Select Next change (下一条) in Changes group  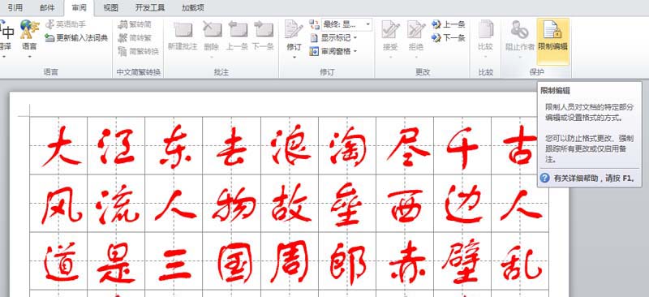point(449,38)
